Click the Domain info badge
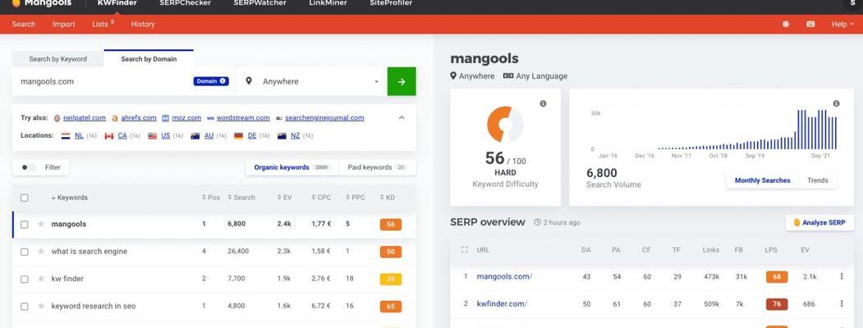Image resolution: width=863 pixels, height=328 pixels. [x=211, y=81]
